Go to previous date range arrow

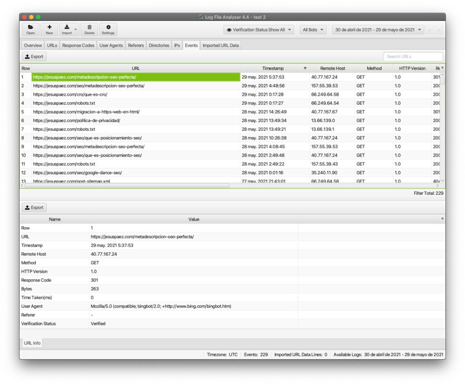click(x=430, y=30)
